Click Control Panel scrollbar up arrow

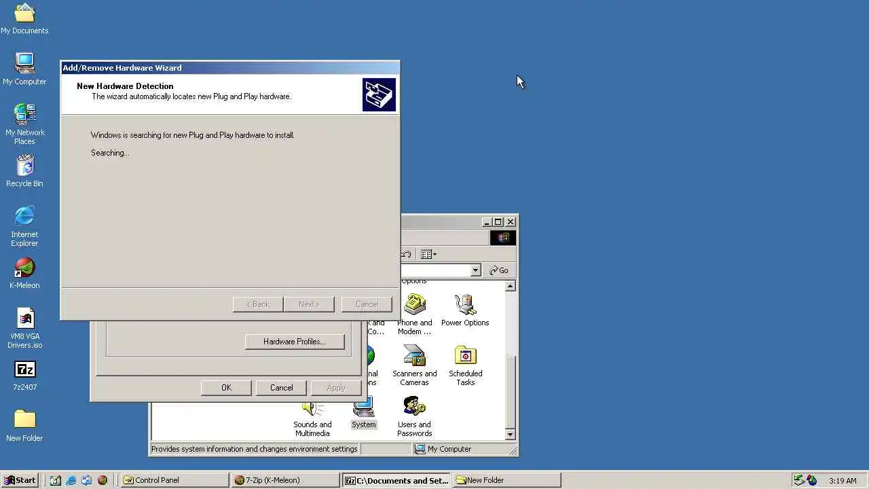click(511, 287)
